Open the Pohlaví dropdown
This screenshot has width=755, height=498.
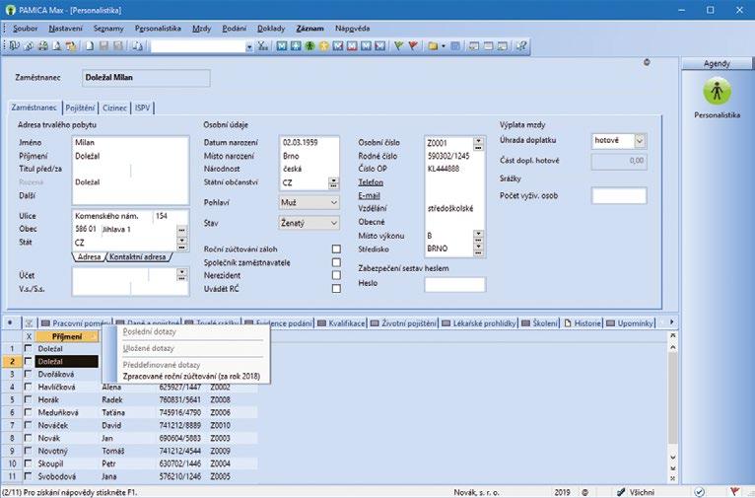(x=309, y=203)
